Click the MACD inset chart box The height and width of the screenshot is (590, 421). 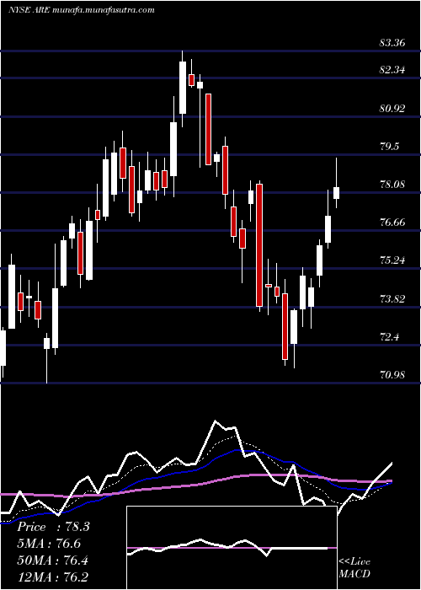coord(232,548)
